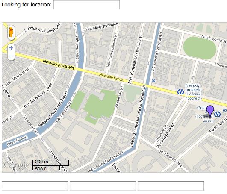Click the Nevskiy prospekt street label
The image size is (227, 194).
[59, 65]
